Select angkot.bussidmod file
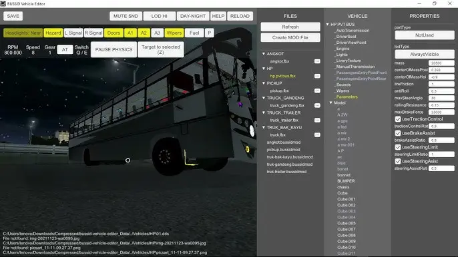The image size is (458, 257). point(283,142)
